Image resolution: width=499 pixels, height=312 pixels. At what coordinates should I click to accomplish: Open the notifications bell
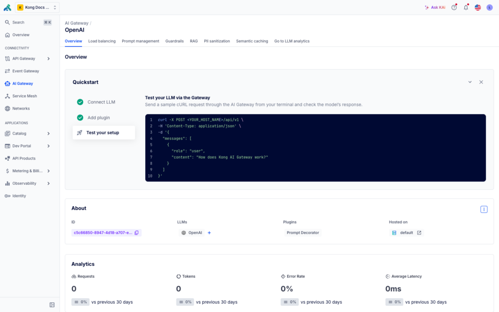pyautogui.click(x=466, y=7)
